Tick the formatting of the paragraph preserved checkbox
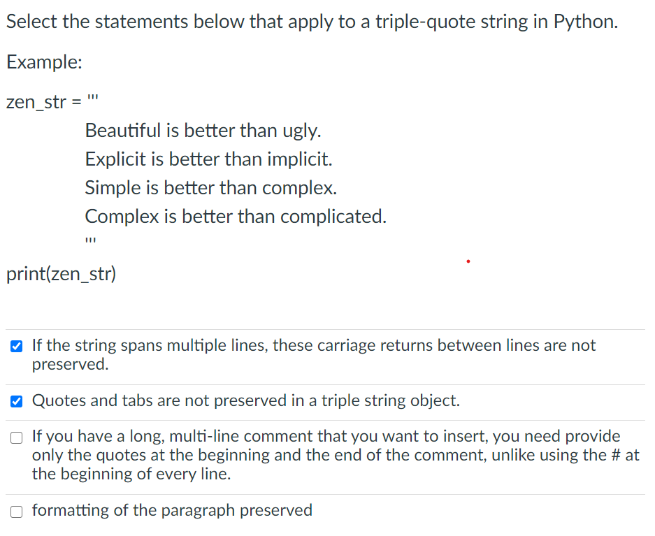The height and width of the screenshot is (536, 655). tap(16, 512)
